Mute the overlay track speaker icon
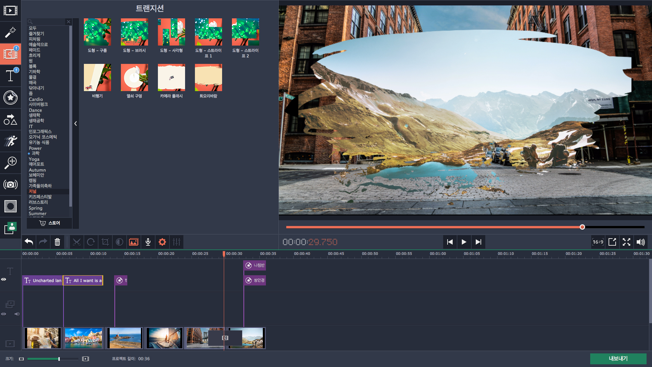Viewport: 652px width, 367px height. tap(17, 314)
